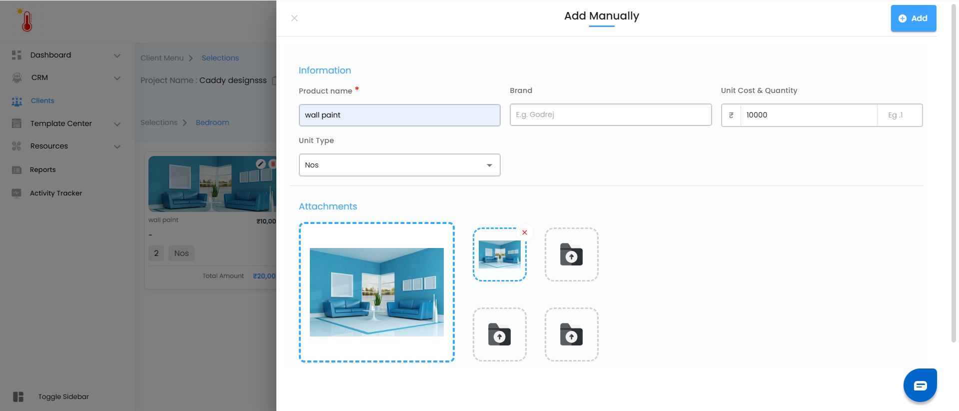Screen dimensions: 959x411
Task: Go to Selections breadcrumb link
Action: pyautogui.click(x=220, y=58)
